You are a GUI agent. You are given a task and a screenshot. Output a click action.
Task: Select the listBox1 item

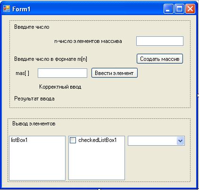[x=19, y=140]
